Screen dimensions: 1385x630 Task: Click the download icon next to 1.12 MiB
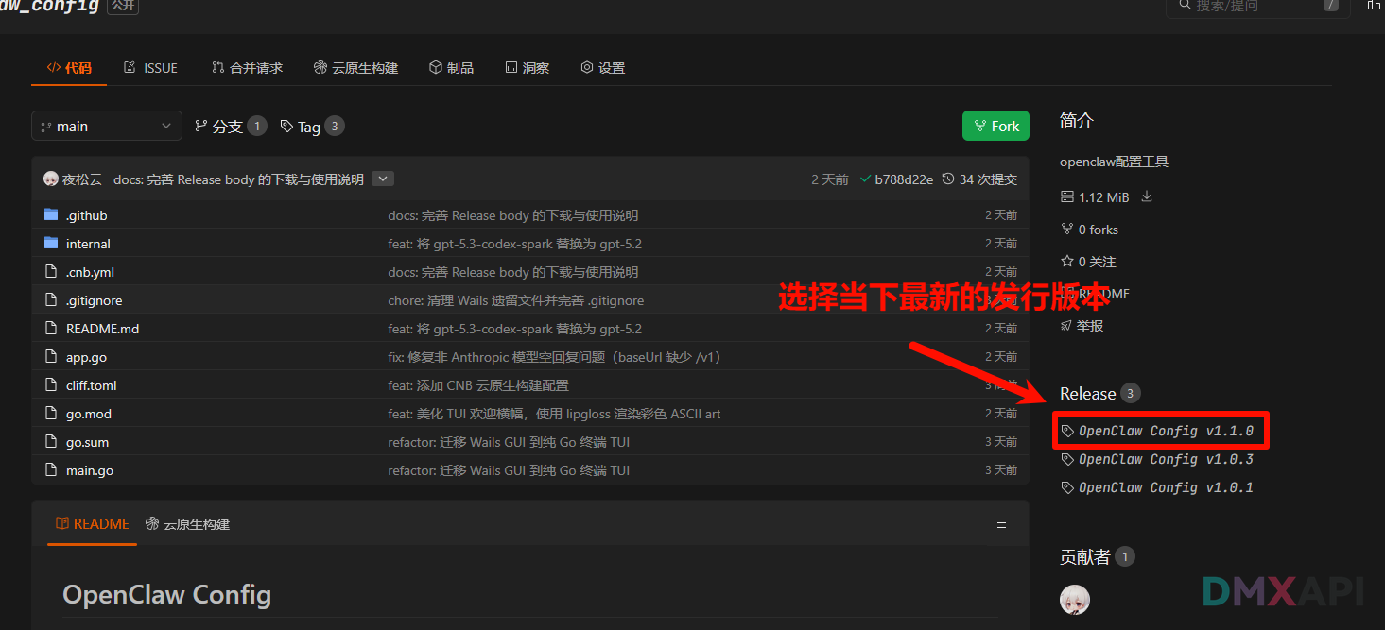tap(1147, 197)
